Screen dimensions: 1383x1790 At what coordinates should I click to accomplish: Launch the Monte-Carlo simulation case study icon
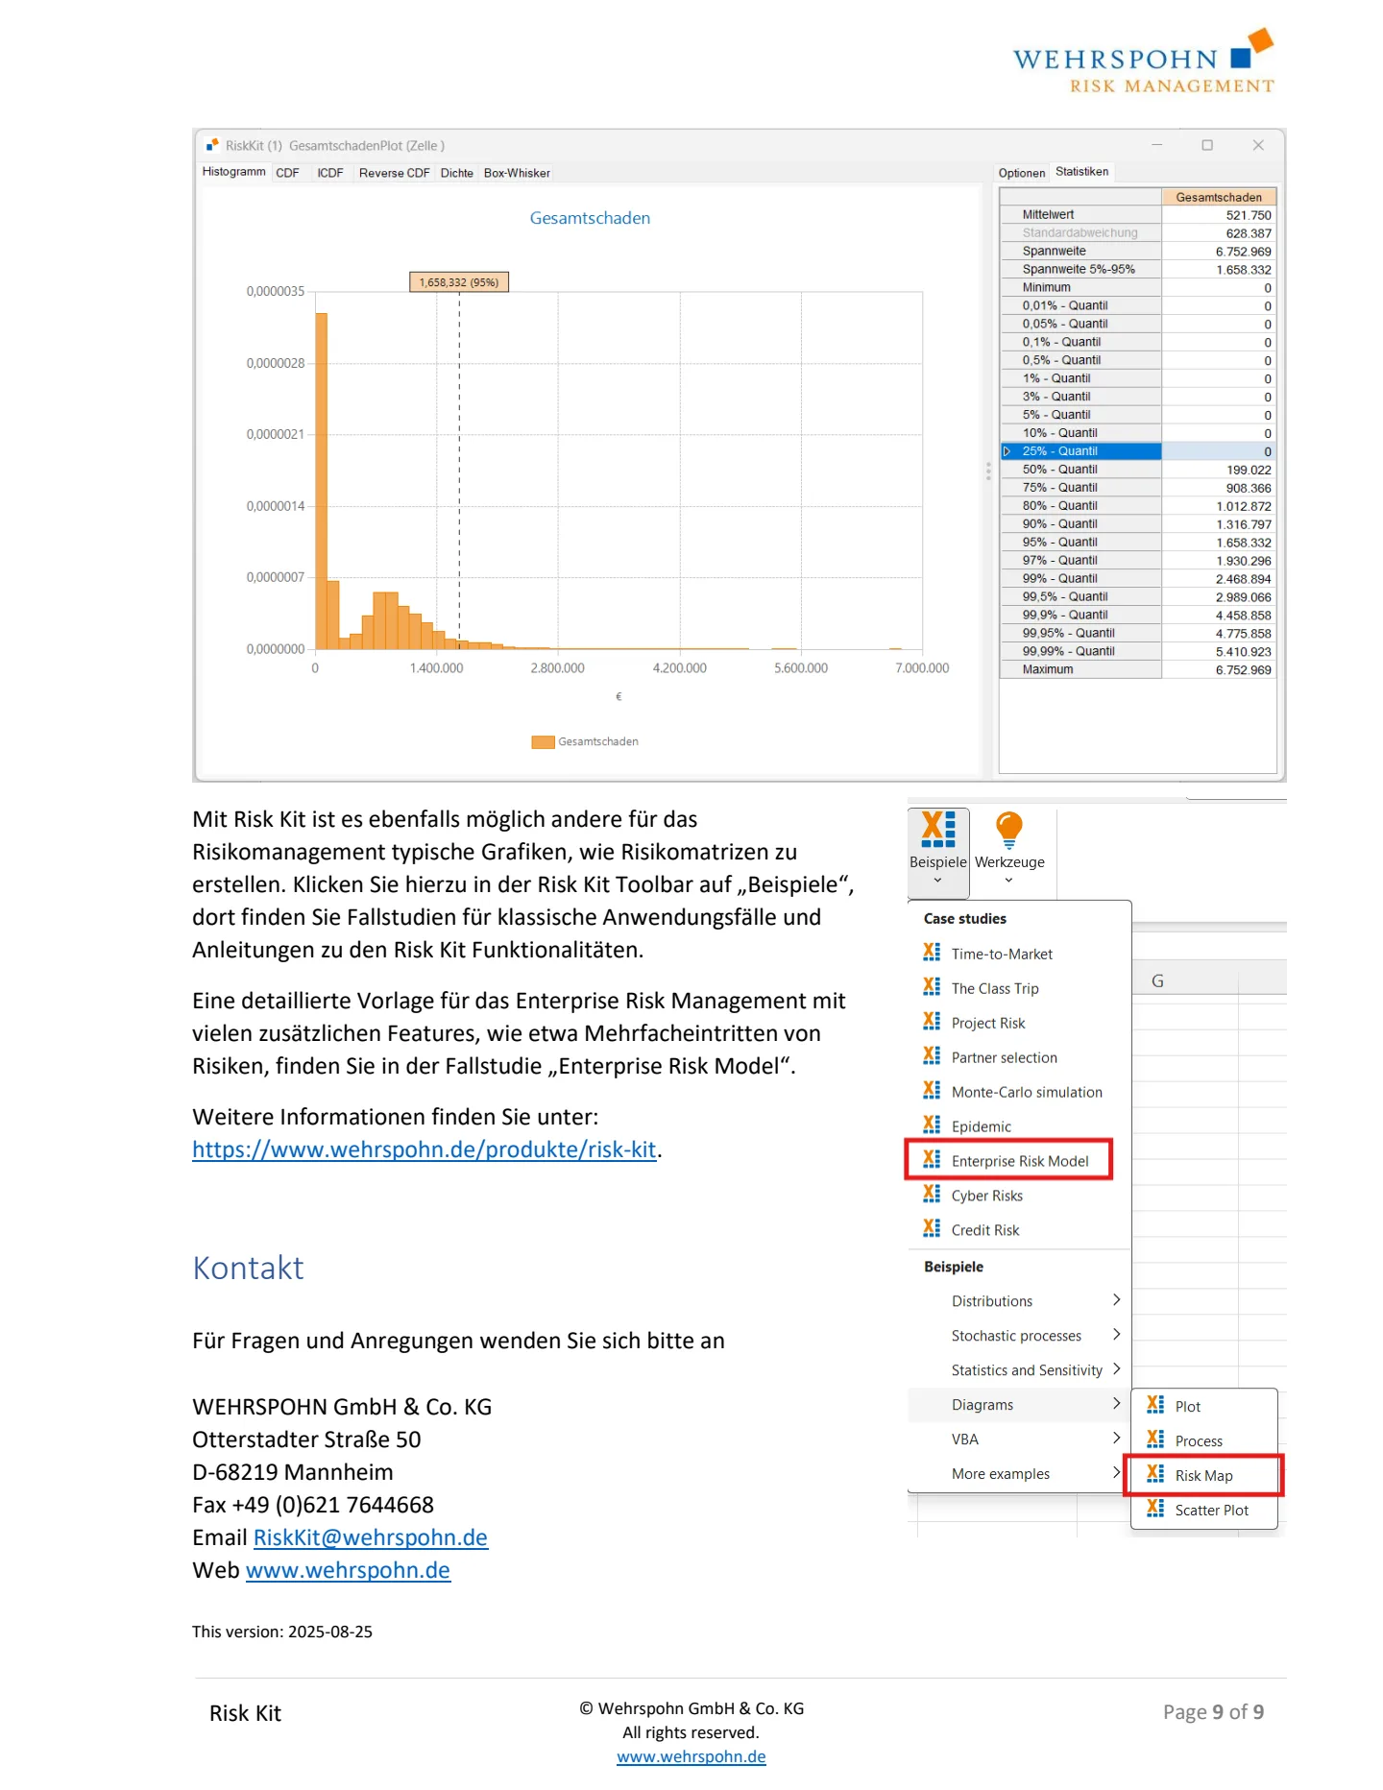coord(932,1091)
